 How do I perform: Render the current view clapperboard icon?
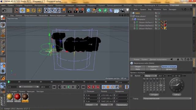tap(70, 10)
